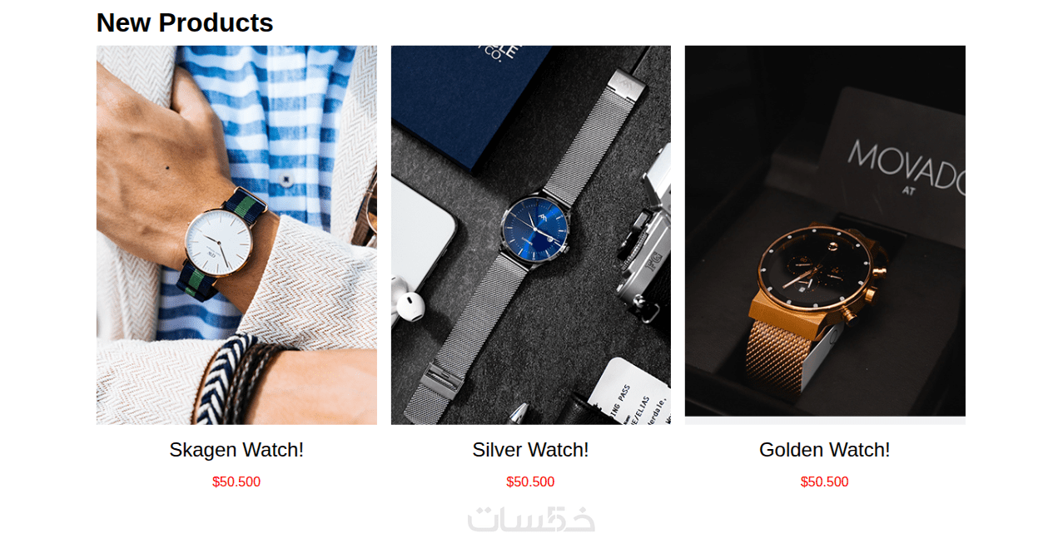Open the Skagen watch product photo
Screen dimensions: 1063x543
236,235
